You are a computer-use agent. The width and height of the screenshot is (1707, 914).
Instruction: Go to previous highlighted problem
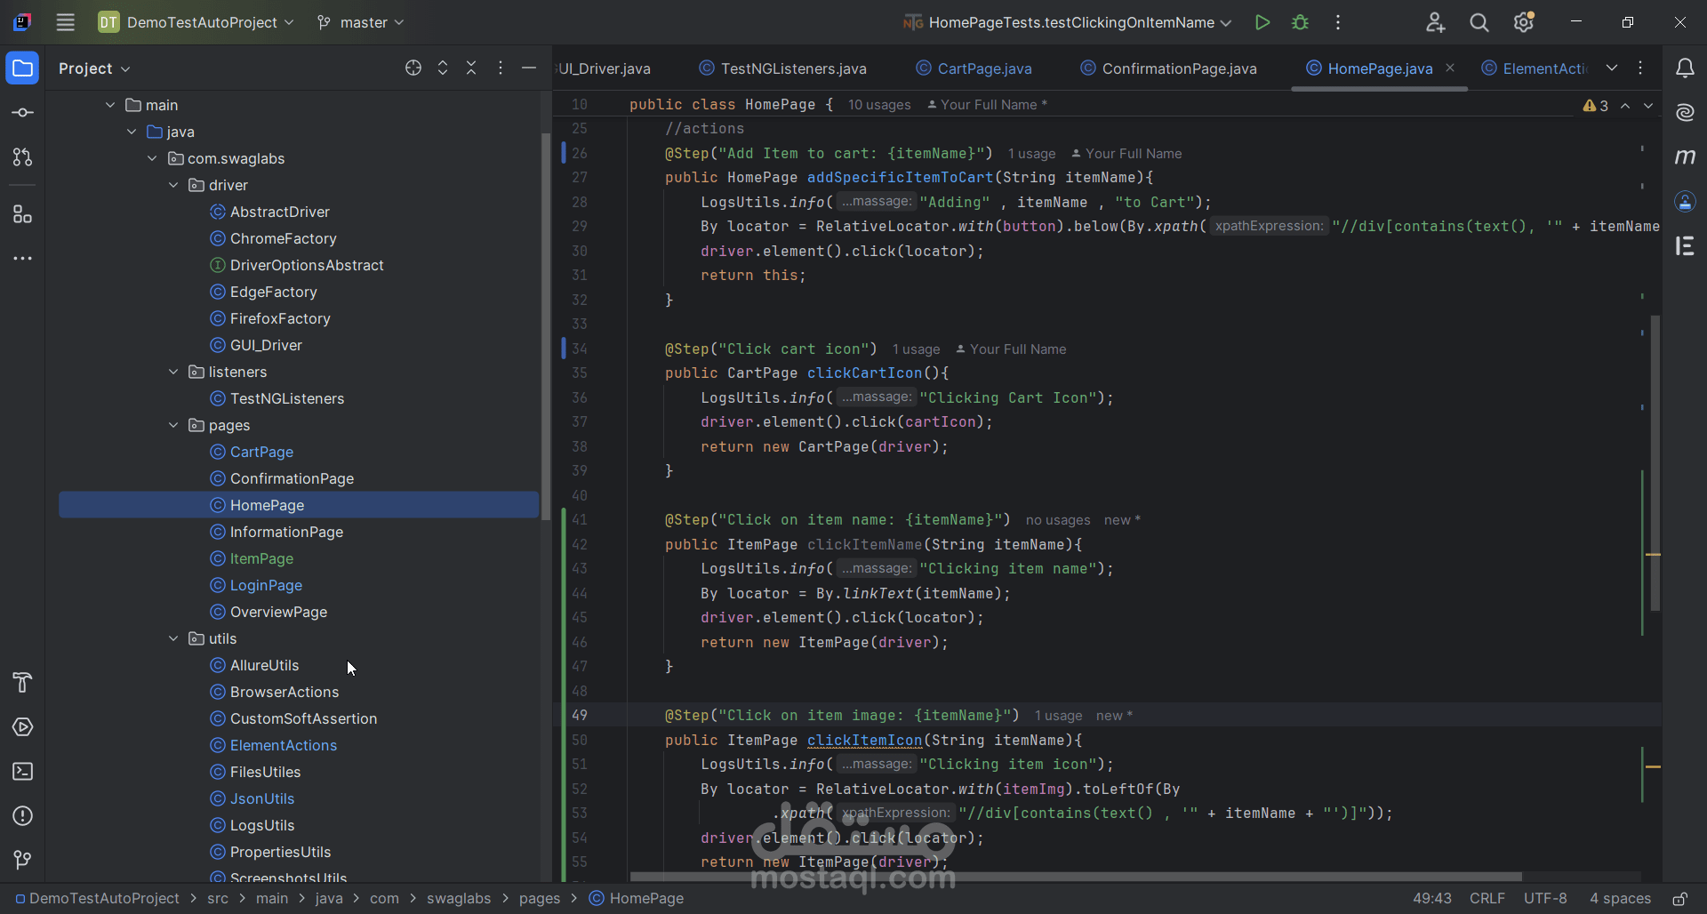coord(1625,106)
